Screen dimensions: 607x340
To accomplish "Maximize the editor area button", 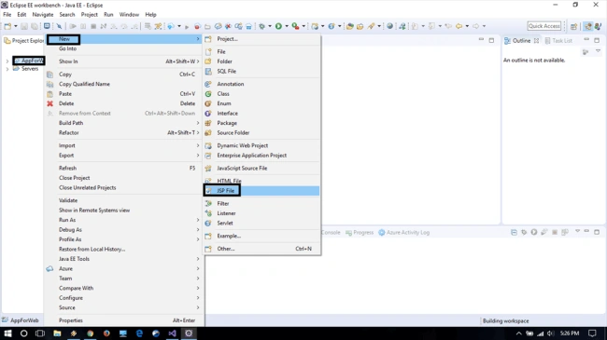I will 491,40.
